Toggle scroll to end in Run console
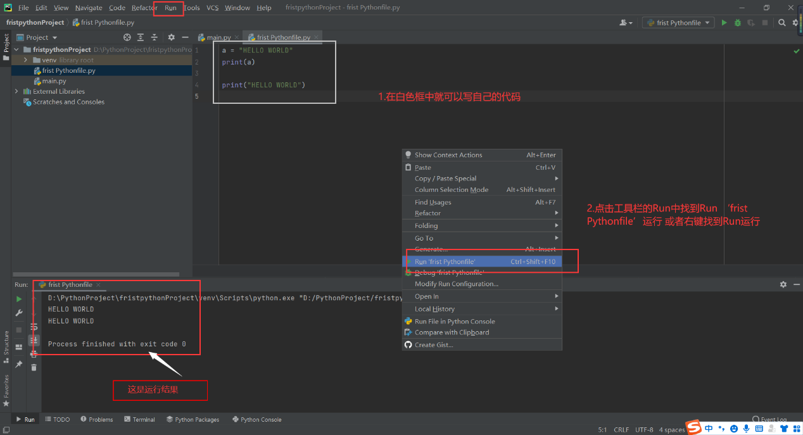 (34, 341)
